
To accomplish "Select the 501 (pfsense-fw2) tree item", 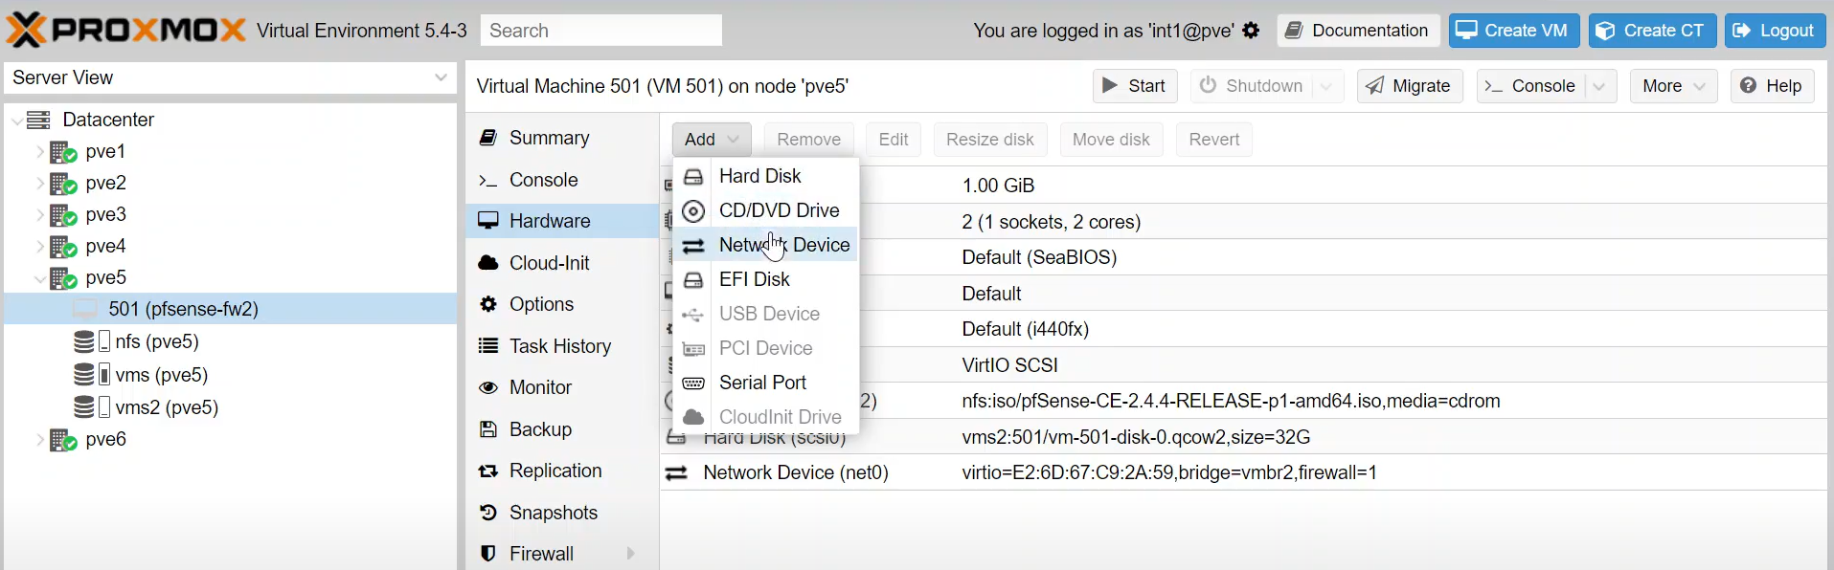I will [231, 309].
